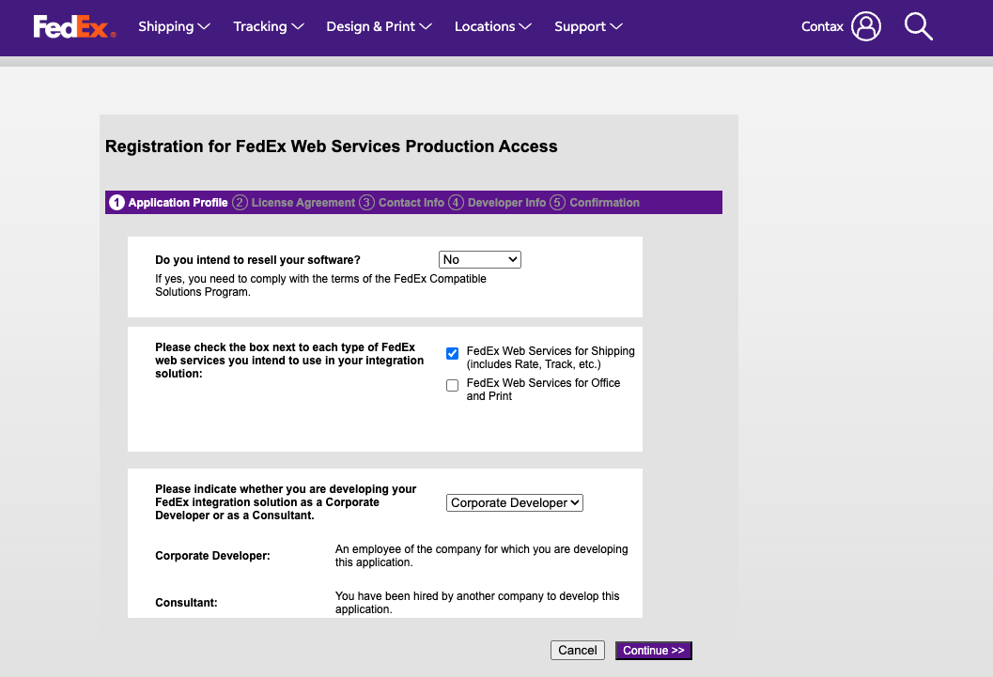Select the Application Profile step
This screenshot has height=677, width=993.
coord(178,203)
